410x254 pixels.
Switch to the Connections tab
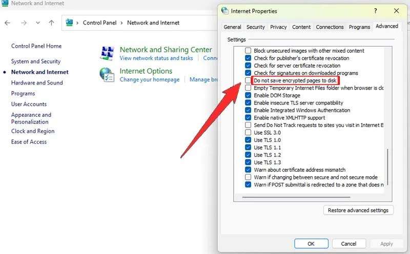330,27
